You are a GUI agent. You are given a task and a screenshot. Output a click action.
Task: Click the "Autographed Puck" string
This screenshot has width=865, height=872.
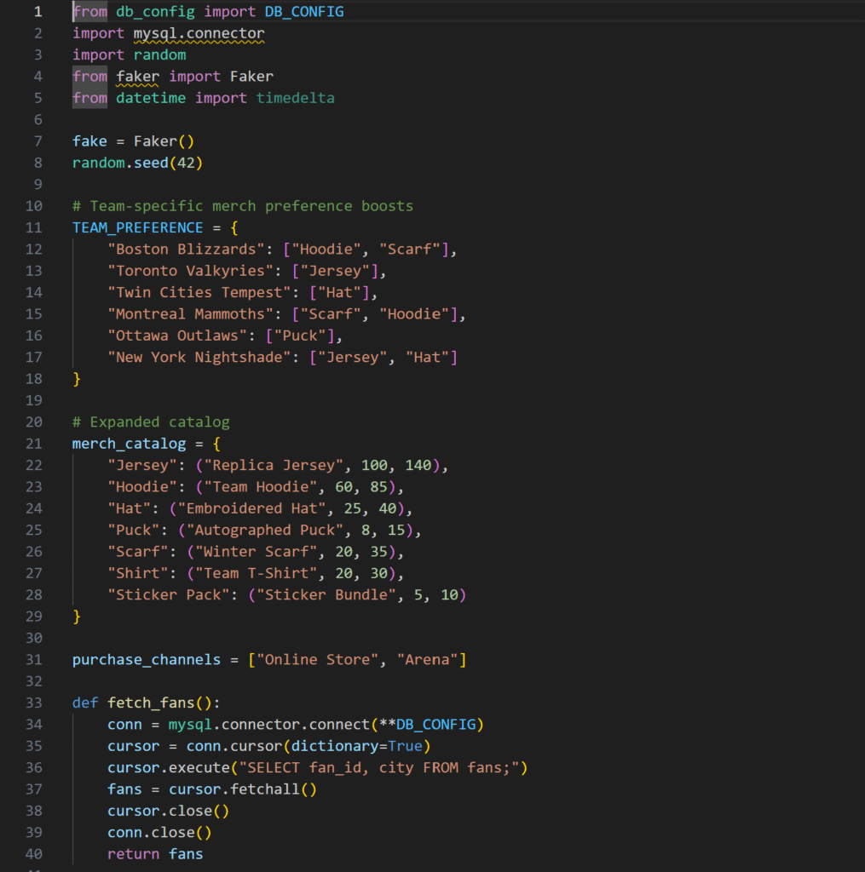(265, 530)
